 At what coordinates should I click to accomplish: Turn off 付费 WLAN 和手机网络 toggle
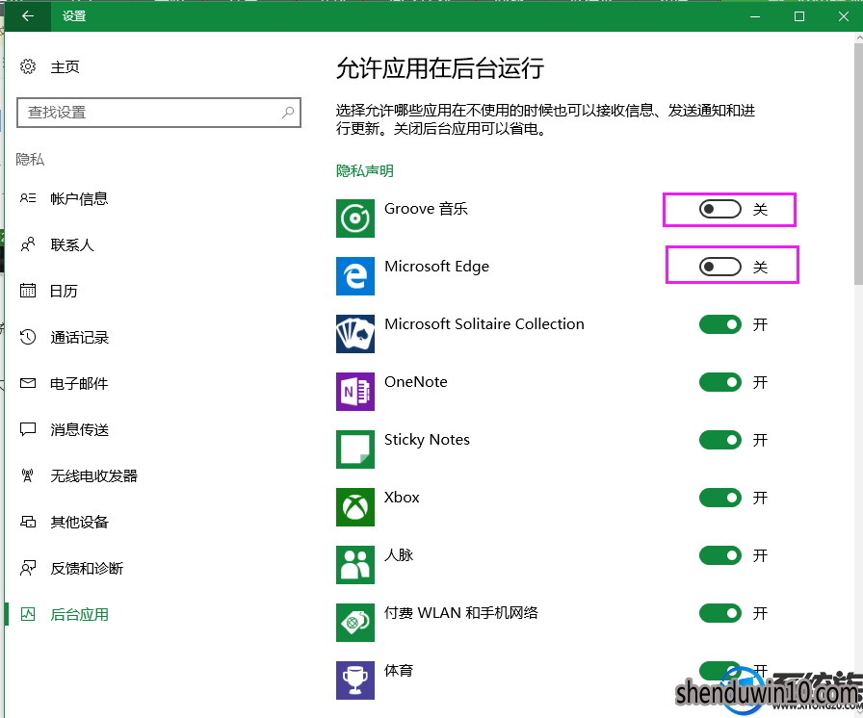pos(719,613)
